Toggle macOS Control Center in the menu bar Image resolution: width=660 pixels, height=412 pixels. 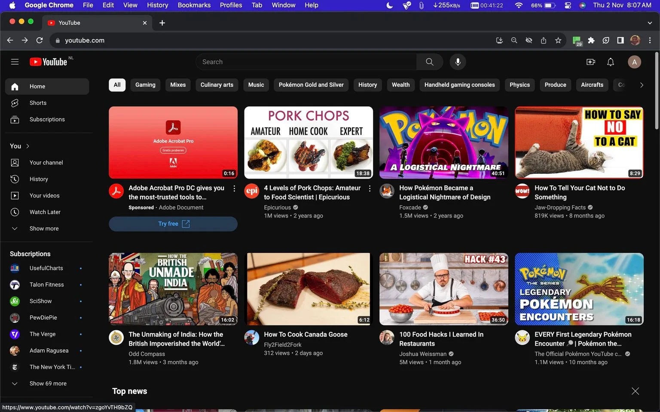(x=568, y=5)
